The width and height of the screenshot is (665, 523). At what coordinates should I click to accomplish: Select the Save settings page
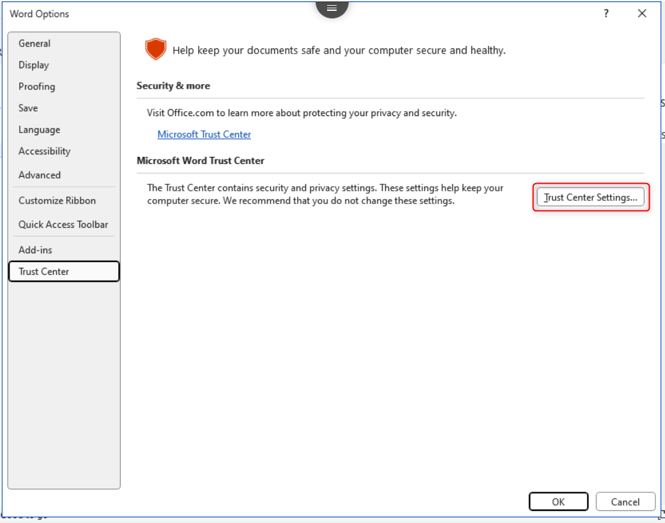(x=27, y=108)
